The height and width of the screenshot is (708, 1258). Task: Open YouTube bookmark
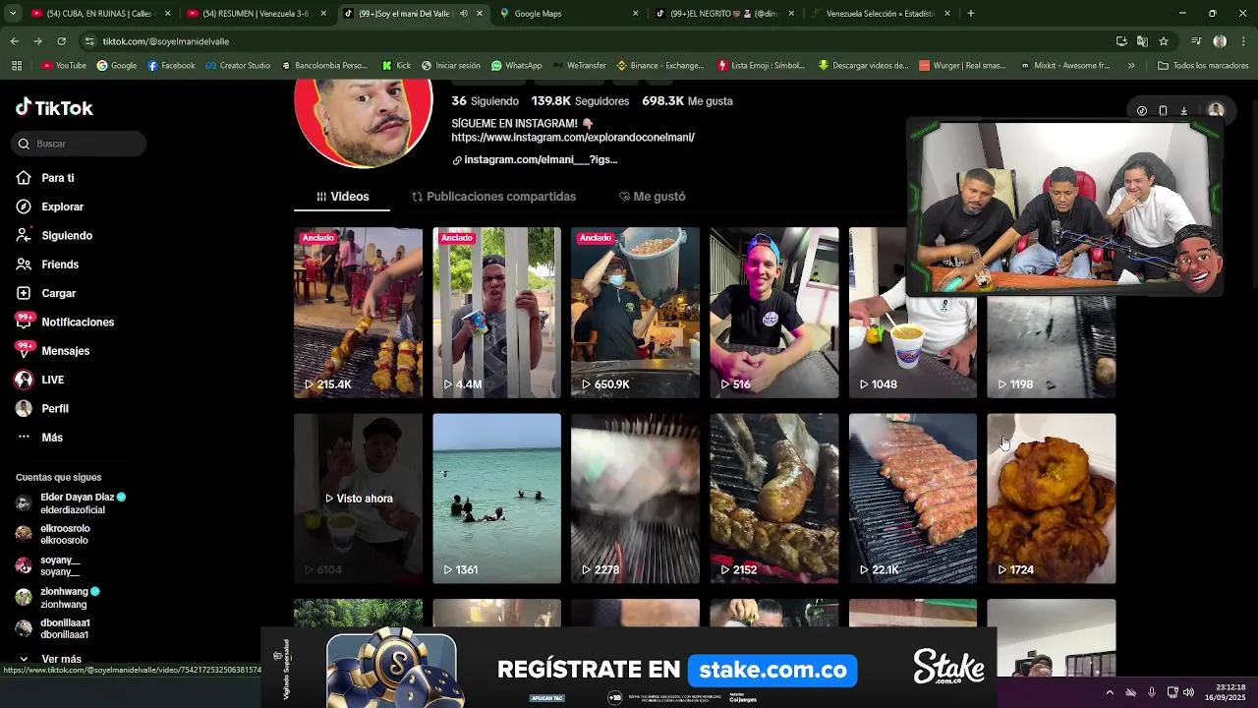click(x=64, y=66)
